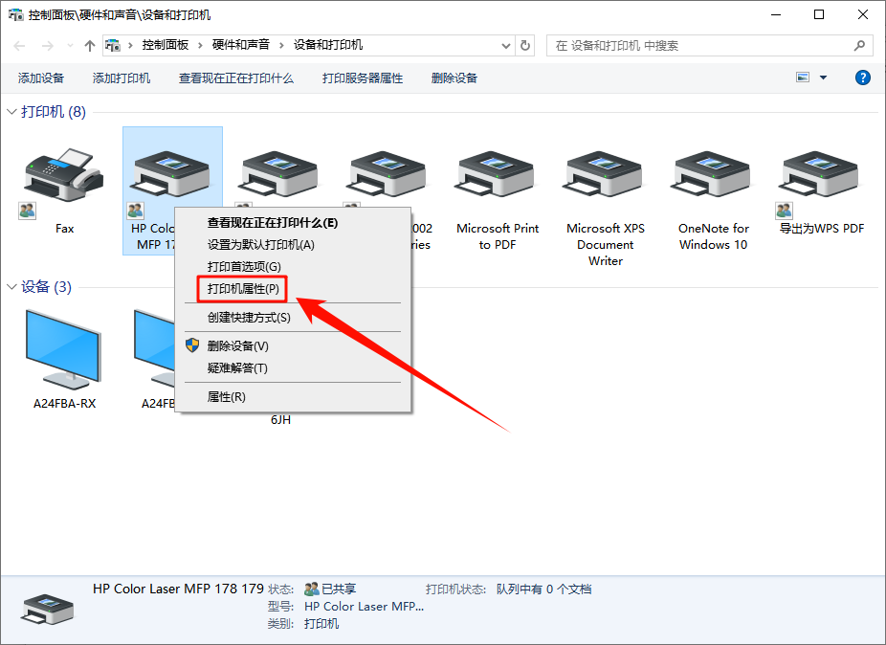Choose 设置为默认打印机(A) in context menu
The height and width of the screenshot is (645, 886).
pos(260,244)
